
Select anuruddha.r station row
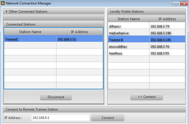pyautogui.click(x=129, y=46)
